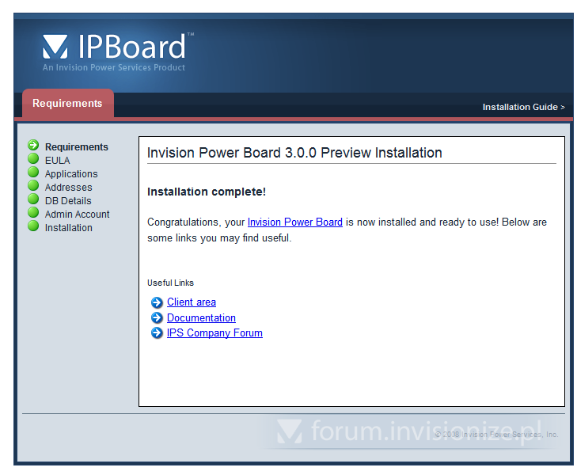Open the Documentation link
Screen dimensions: 577x475
coord(201,317)
